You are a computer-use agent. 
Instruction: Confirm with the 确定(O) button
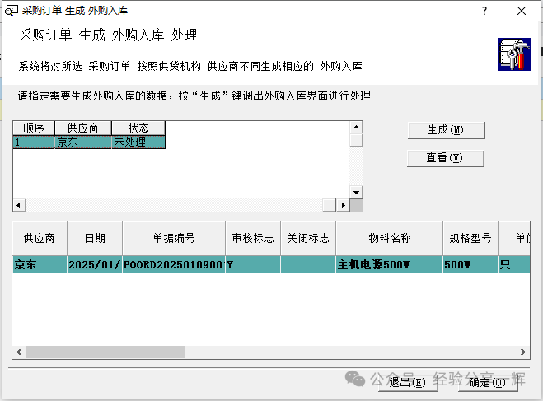pyautogui.click(x=487, y=381)
